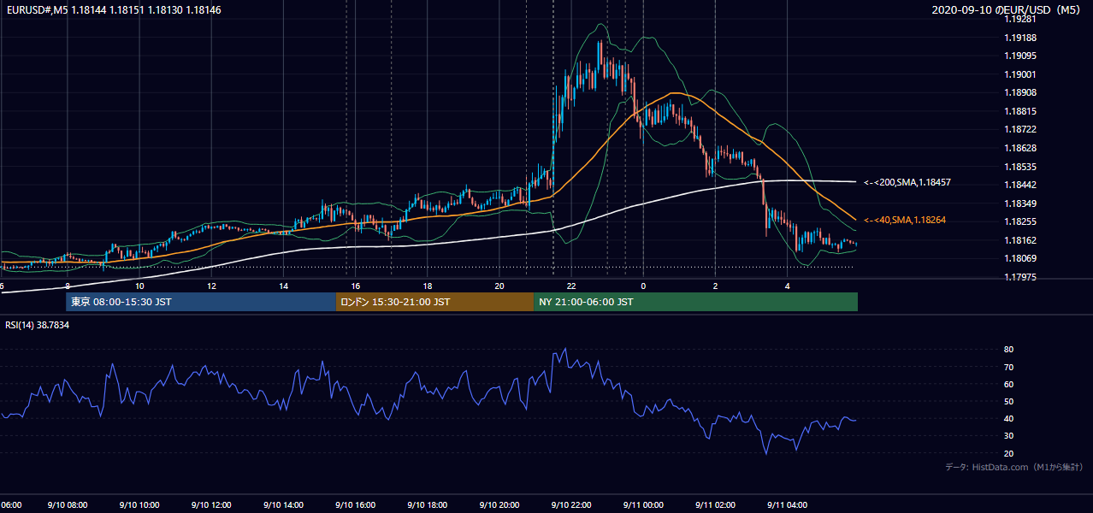Click hour label 18 on price chart axis
1093x513 pixels.
427,286
